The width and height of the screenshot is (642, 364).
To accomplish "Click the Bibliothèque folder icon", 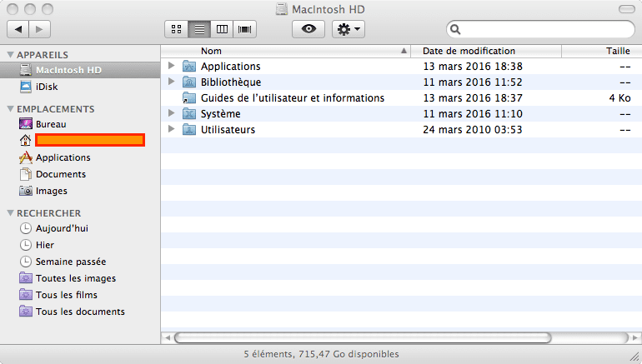I will [x=188, y=82].
